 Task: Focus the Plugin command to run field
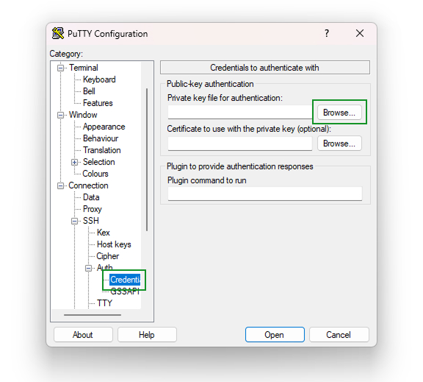click(265, 194)
